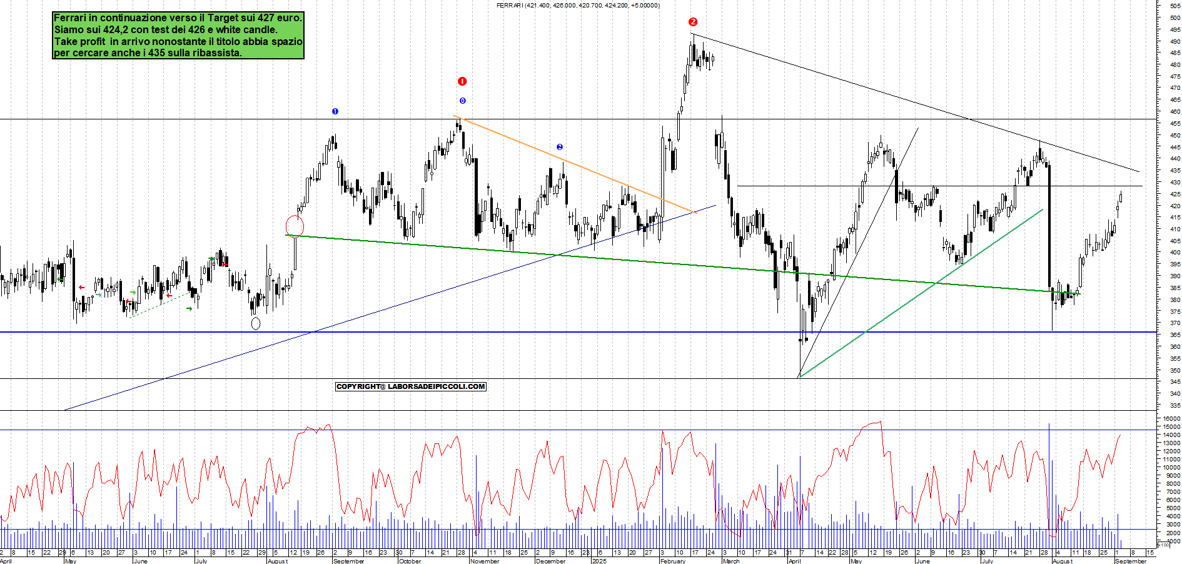Click the 400 price level on the axis
The height and width of the screenshot is (564, 1182).
(1175, 253)
